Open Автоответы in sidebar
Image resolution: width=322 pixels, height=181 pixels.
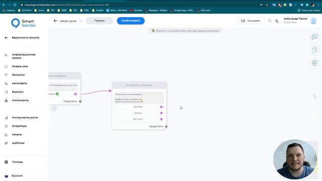point(19,83)
